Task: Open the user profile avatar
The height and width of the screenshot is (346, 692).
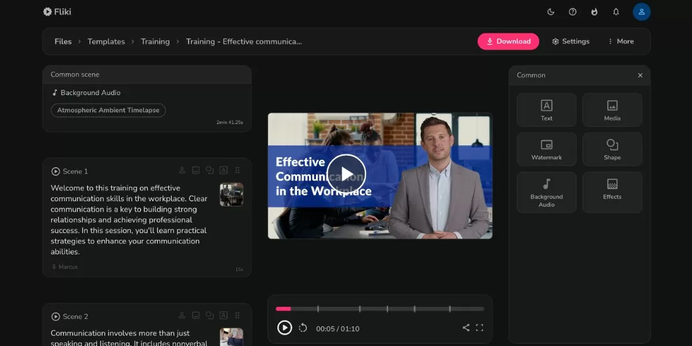Action: [641, 12]
